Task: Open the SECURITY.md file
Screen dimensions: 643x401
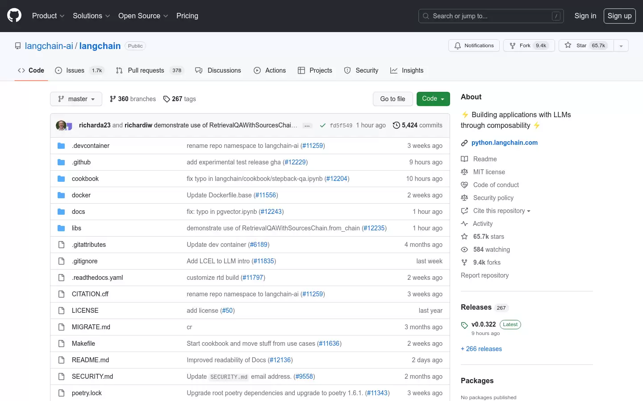Action: 92,376
